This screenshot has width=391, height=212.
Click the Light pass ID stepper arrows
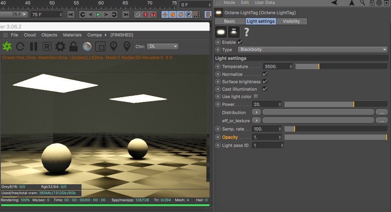(282, 145)
